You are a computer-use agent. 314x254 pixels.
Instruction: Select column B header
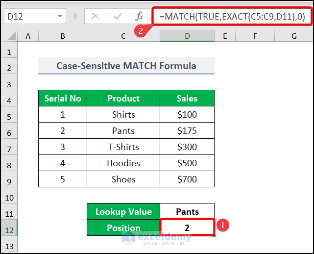pyautogui.click(x=63, y=36)
